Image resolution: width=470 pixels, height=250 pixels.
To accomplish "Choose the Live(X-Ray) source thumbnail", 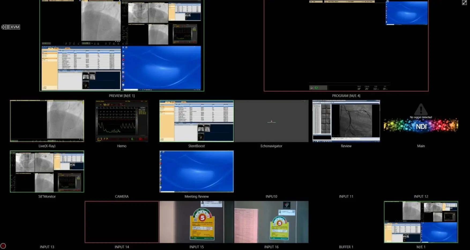I will pyautogui.click(x=47, y=121).
